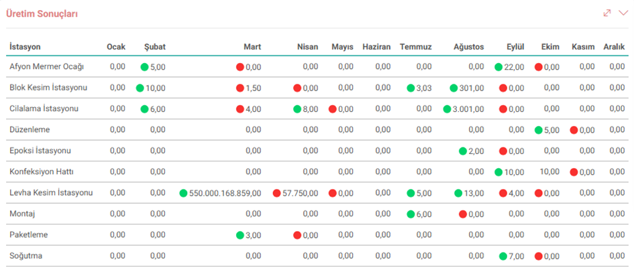Click the Mayıs column header
This screenshot has width=634, height=272.
342,47
